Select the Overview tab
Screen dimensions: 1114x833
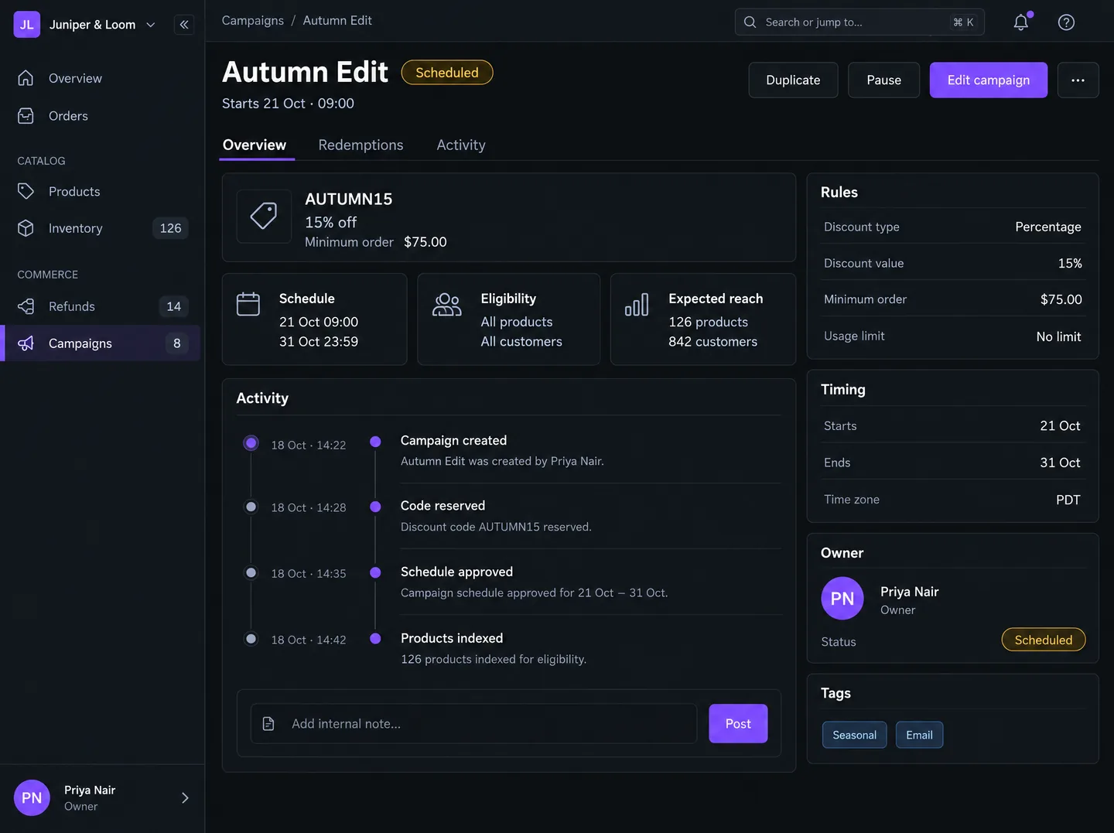(255, 145)
